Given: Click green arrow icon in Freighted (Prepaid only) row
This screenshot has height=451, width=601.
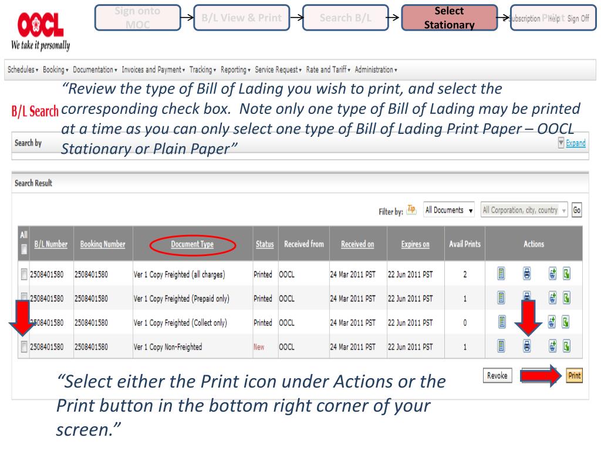Looking at the screenshot, I should [566, 298].
